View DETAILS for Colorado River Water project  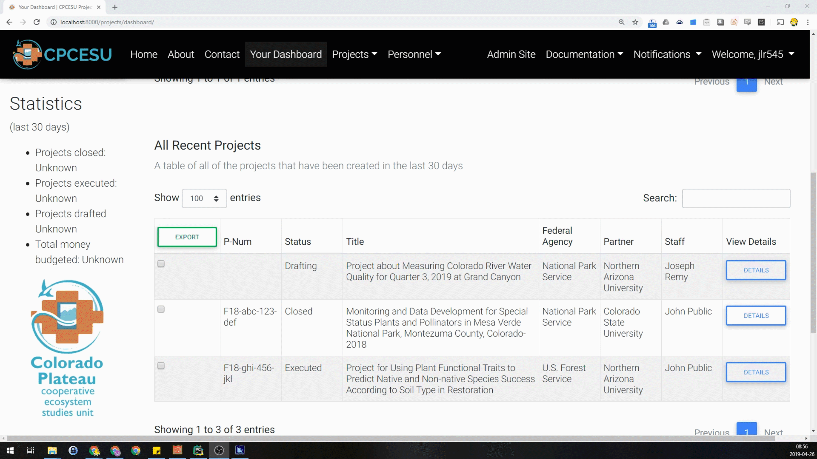(x=756, y=270)
